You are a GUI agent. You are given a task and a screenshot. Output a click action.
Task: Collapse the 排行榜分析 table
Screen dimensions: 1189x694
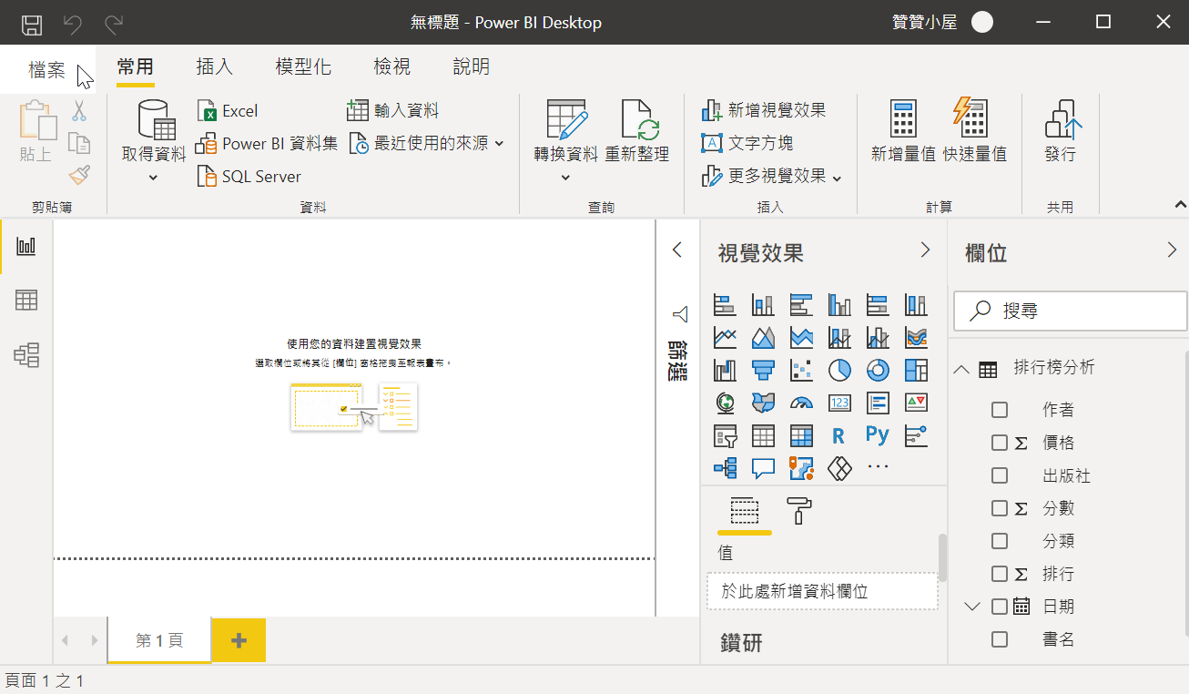[960, 369]
